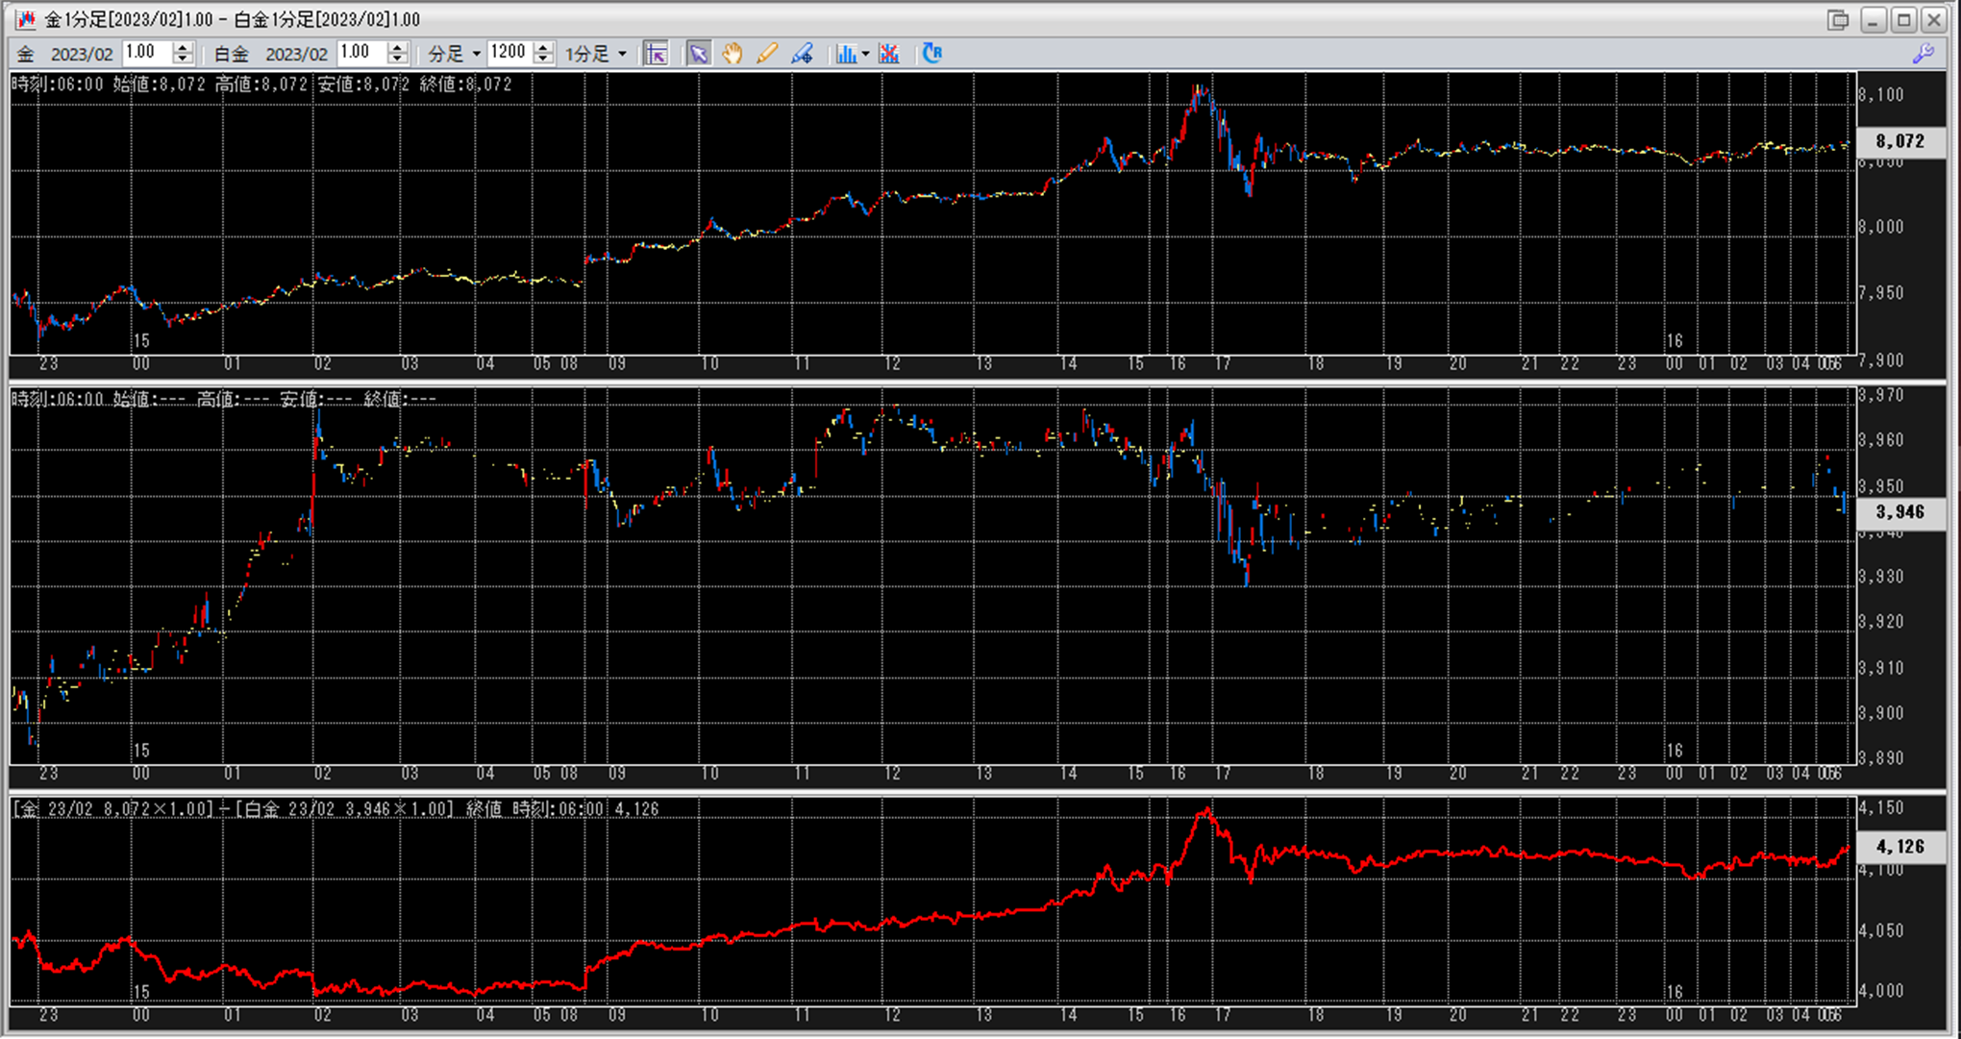Click the remove indicators chart icon

pyautogui.click(x=889, y=54)
